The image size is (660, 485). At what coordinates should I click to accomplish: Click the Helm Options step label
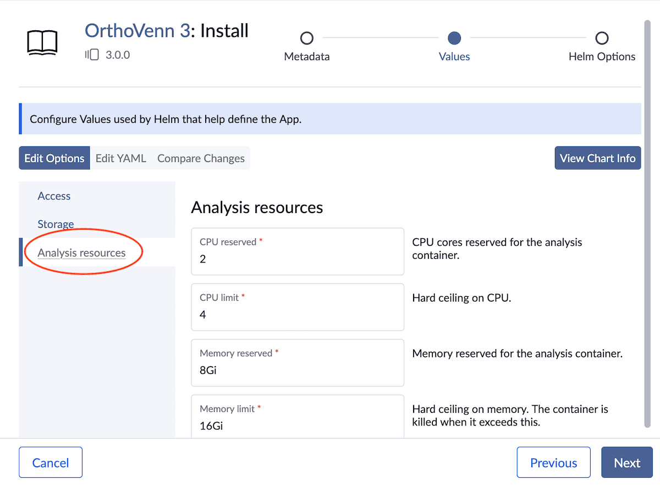[x=602, y=56]
